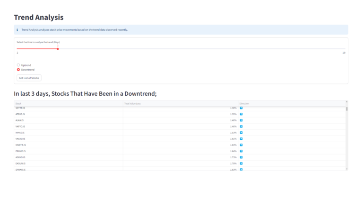Viewport: 363px width, 200px height.
Task: Click the downtrend icon for VKGYO.IS
Action: (241, 139)
